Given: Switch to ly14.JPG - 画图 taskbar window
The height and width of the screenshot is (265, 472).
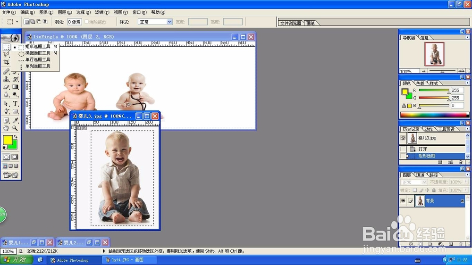Looking at the screenshot, I should point(129,260).
